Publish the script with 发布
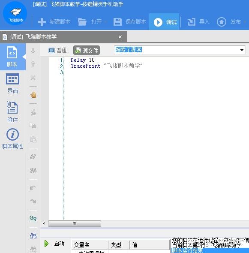 229,22
